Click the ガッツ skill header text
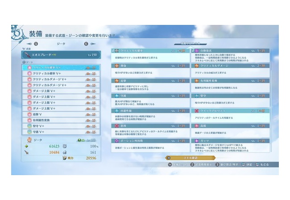Viewport: 290px width, 200px height. click(204, 141)
